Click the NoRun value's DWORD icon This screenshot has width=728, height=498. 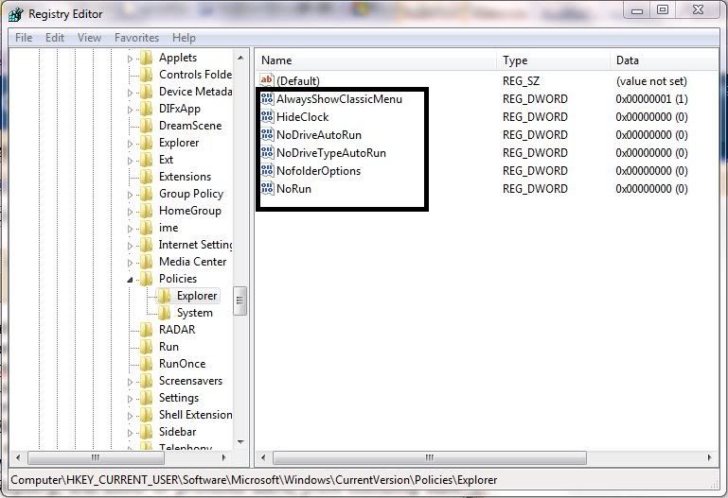point(266,189)
